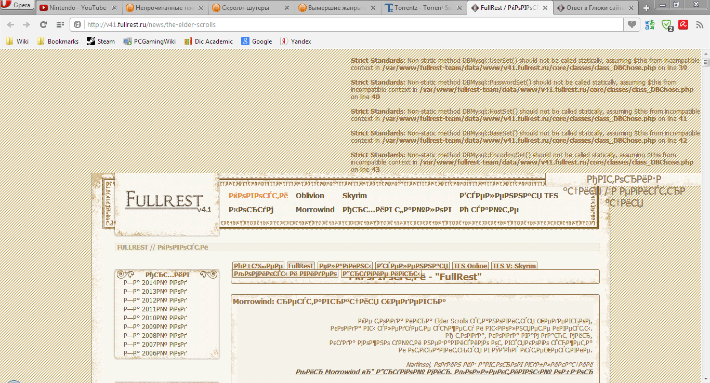Open the 2011 archive link in sidebar
Viewport: 710px width, 383px height.
click(155, 309)
